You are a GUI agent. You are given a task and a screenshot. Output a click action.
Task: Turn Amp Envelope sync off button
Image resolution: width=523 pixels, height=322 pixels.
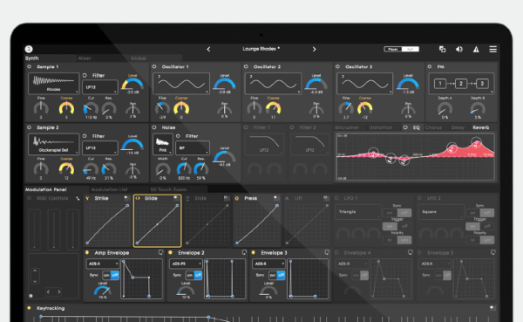point(115,275)
